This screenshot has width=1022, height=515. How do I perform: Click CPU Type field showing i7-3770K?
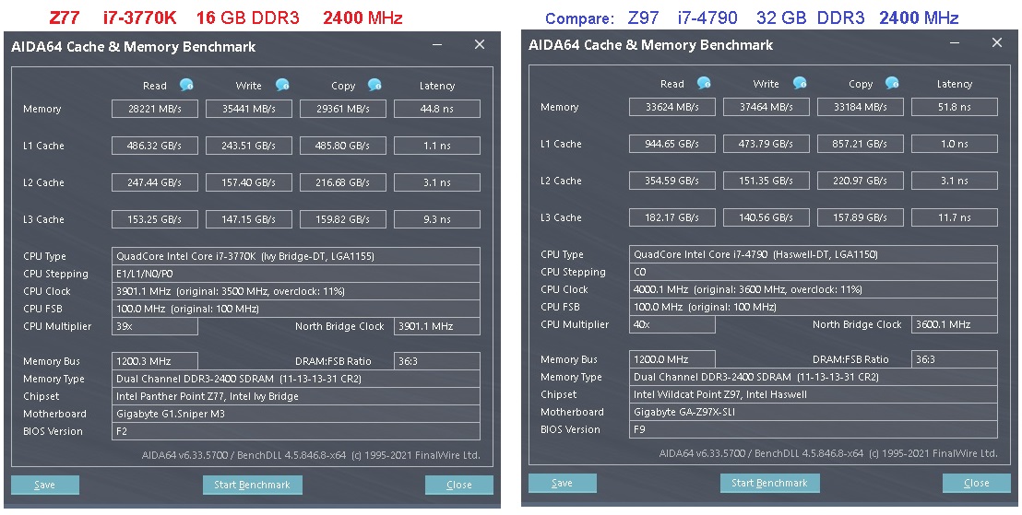(296, 256)
